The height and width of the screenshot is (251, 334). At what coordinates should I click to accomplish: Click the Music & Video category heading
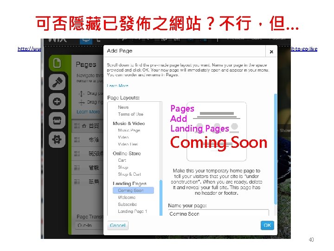[x=129, y=123]
